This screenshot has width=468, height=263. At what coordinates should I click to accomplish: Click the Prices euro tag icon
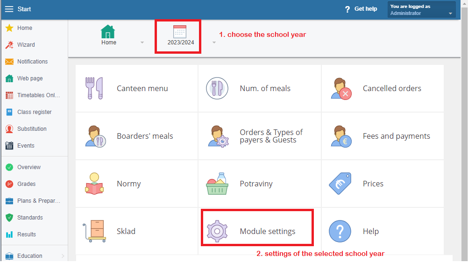pyautogui.click(x=340, y=184)
